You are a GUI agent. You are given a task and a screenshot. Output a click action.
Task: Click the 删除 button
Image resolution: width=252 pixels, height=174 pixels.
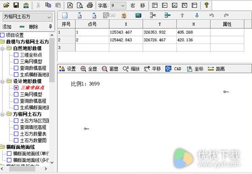pyautogui.click(x=29, y=27)
